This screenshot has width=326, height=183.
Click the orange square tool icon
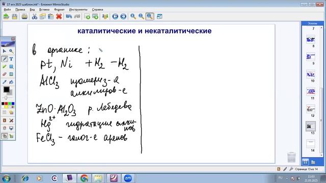[x=5, y=120]
